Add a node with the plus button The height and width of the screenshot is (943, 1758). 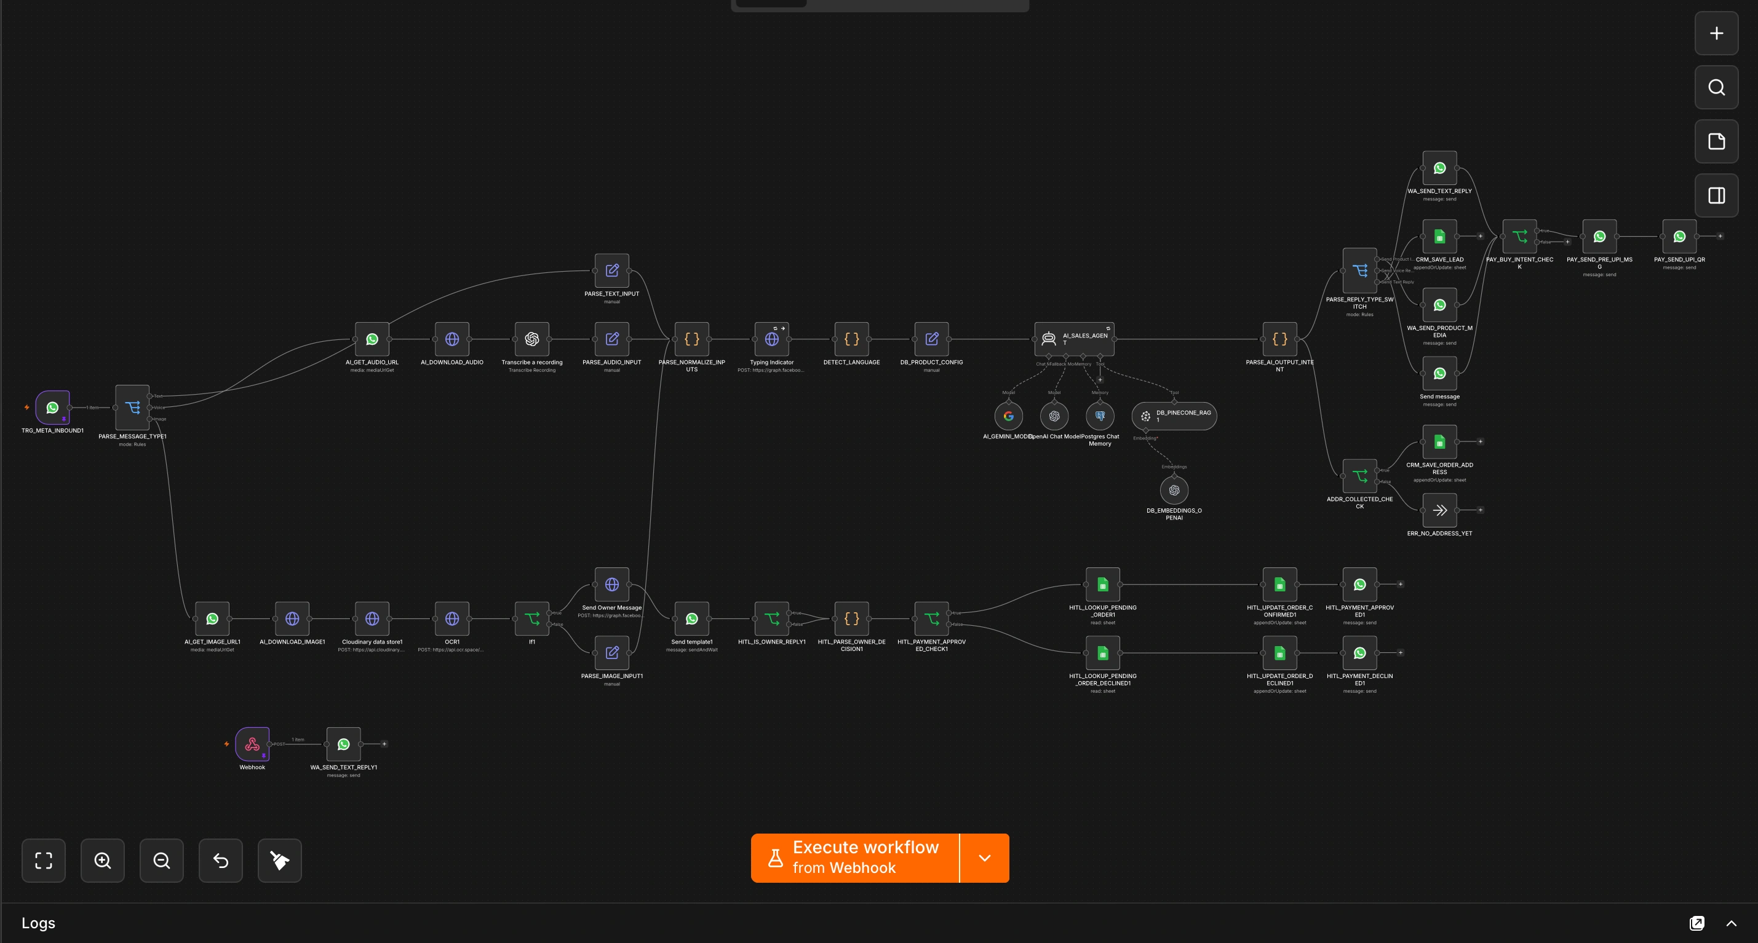coord(1716,33)
